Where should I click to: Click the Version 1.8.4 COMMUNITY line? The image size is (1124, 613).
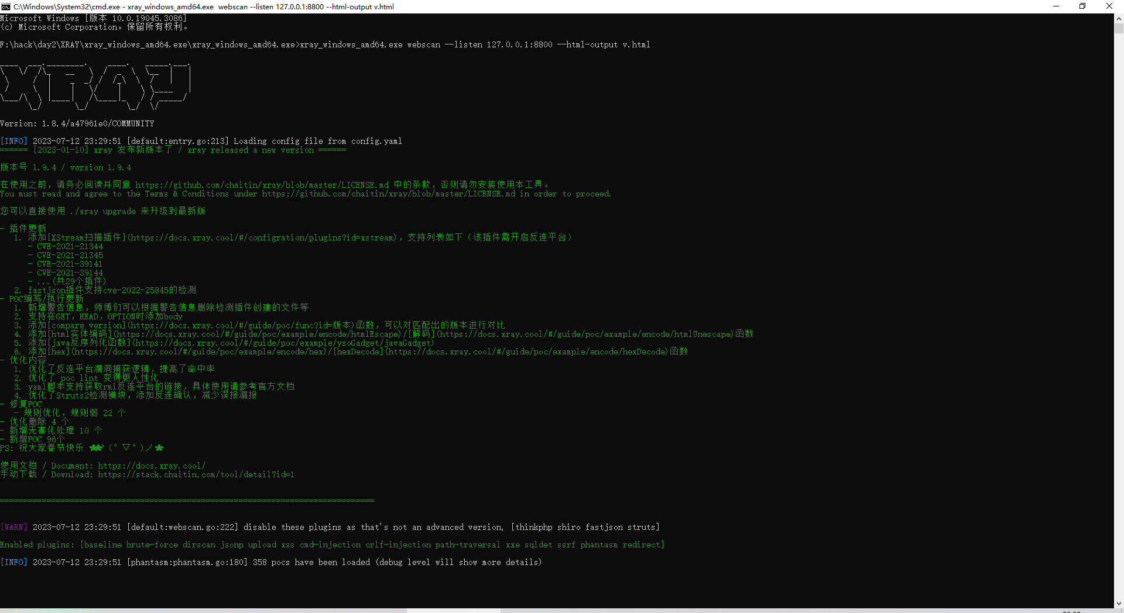(77, 123)
